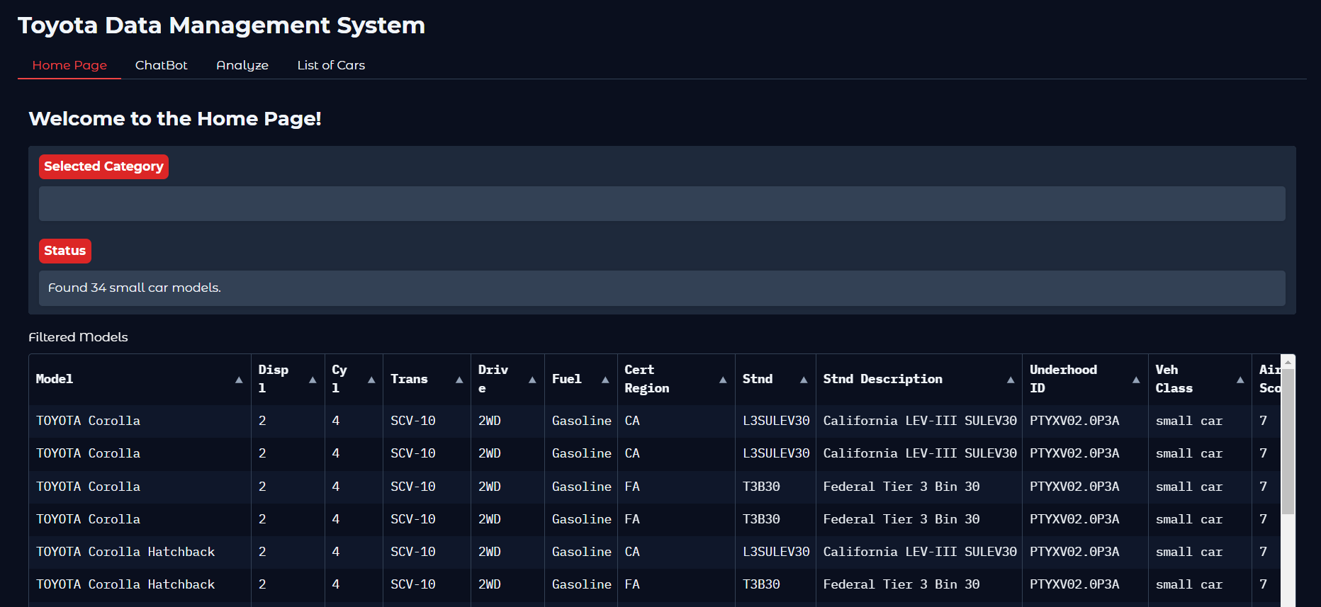Click scrollbar up arrow in table
The width and height of the screenshot is (1321, 607).
click(x=1288, y=361)
